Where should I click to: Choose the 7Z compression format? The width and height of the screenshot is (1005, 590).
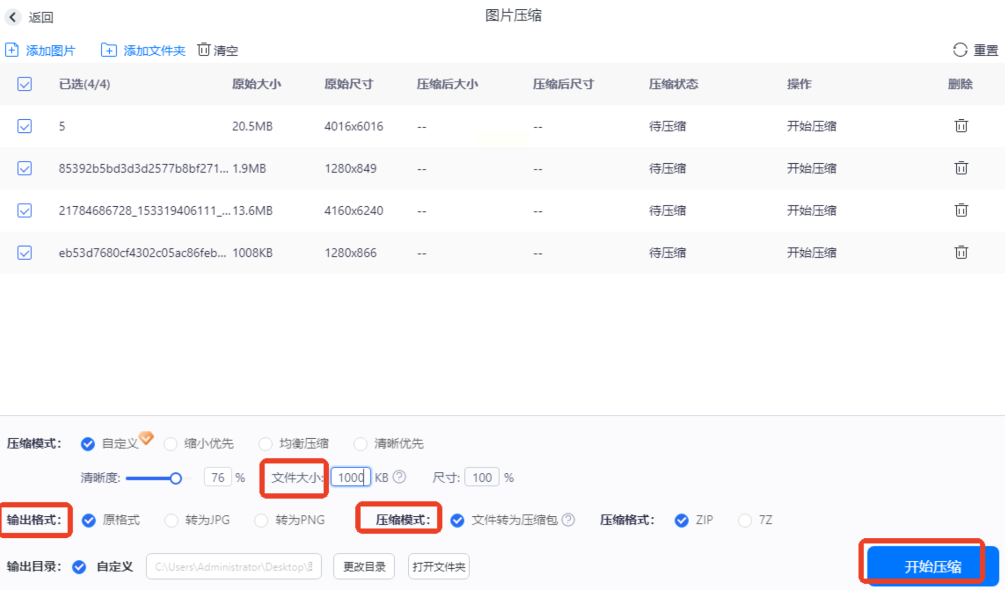point(745,520)
